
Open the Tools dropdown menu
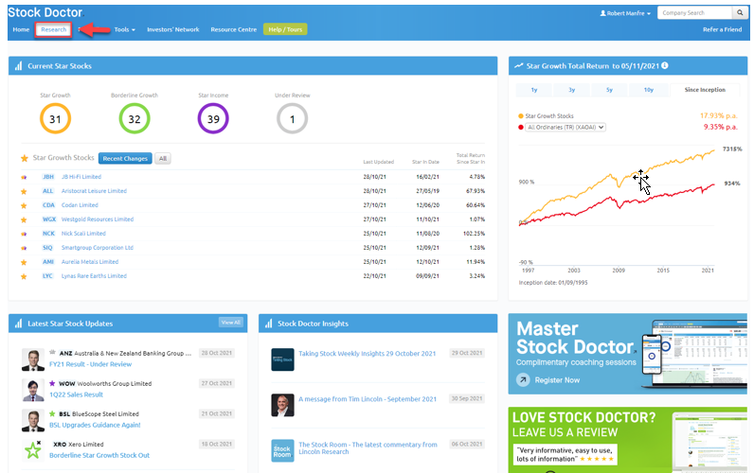click(124, 29)
